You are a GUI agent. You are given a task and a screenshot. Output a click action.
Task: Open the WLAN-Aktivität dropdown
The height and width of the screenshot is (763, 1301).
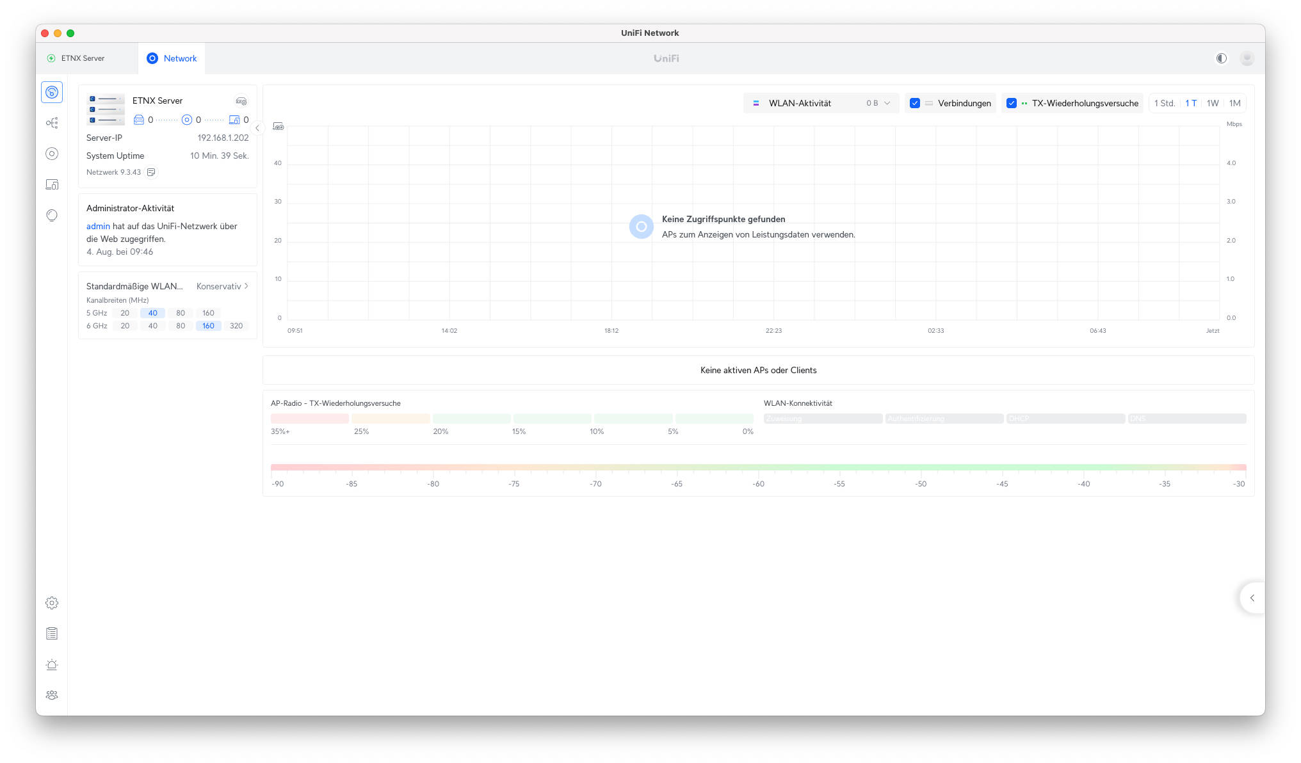click(821, 103)
